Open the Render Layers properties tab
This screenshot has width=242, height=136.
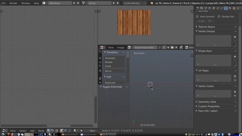[x=202, y=8]
